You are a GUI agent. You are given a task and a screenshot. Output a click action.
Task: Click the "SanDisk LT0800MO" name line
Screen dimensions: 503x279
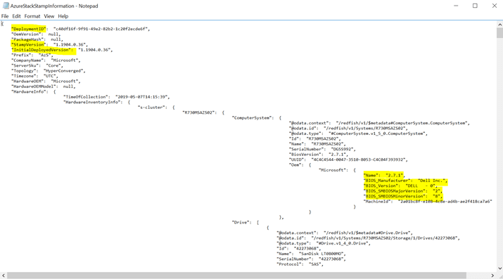point(311,254)
